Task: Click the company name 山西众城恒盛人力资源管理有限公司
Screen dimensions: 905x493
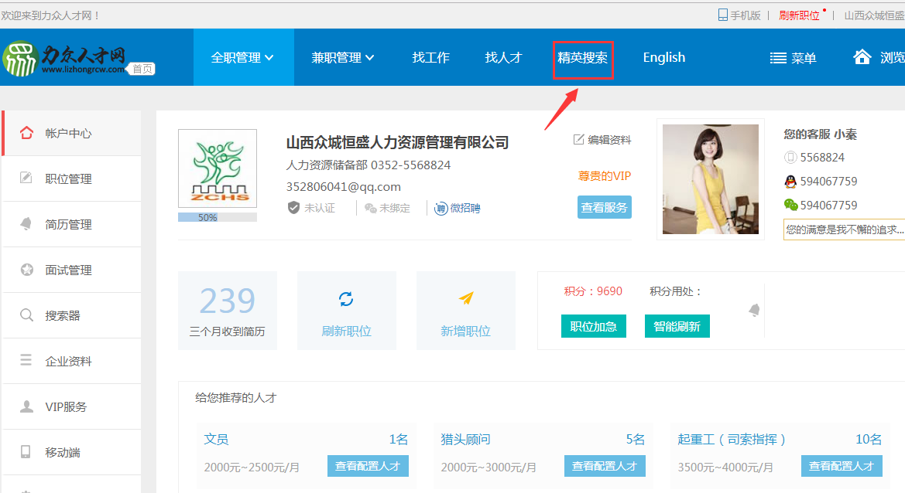Action: 398,142
